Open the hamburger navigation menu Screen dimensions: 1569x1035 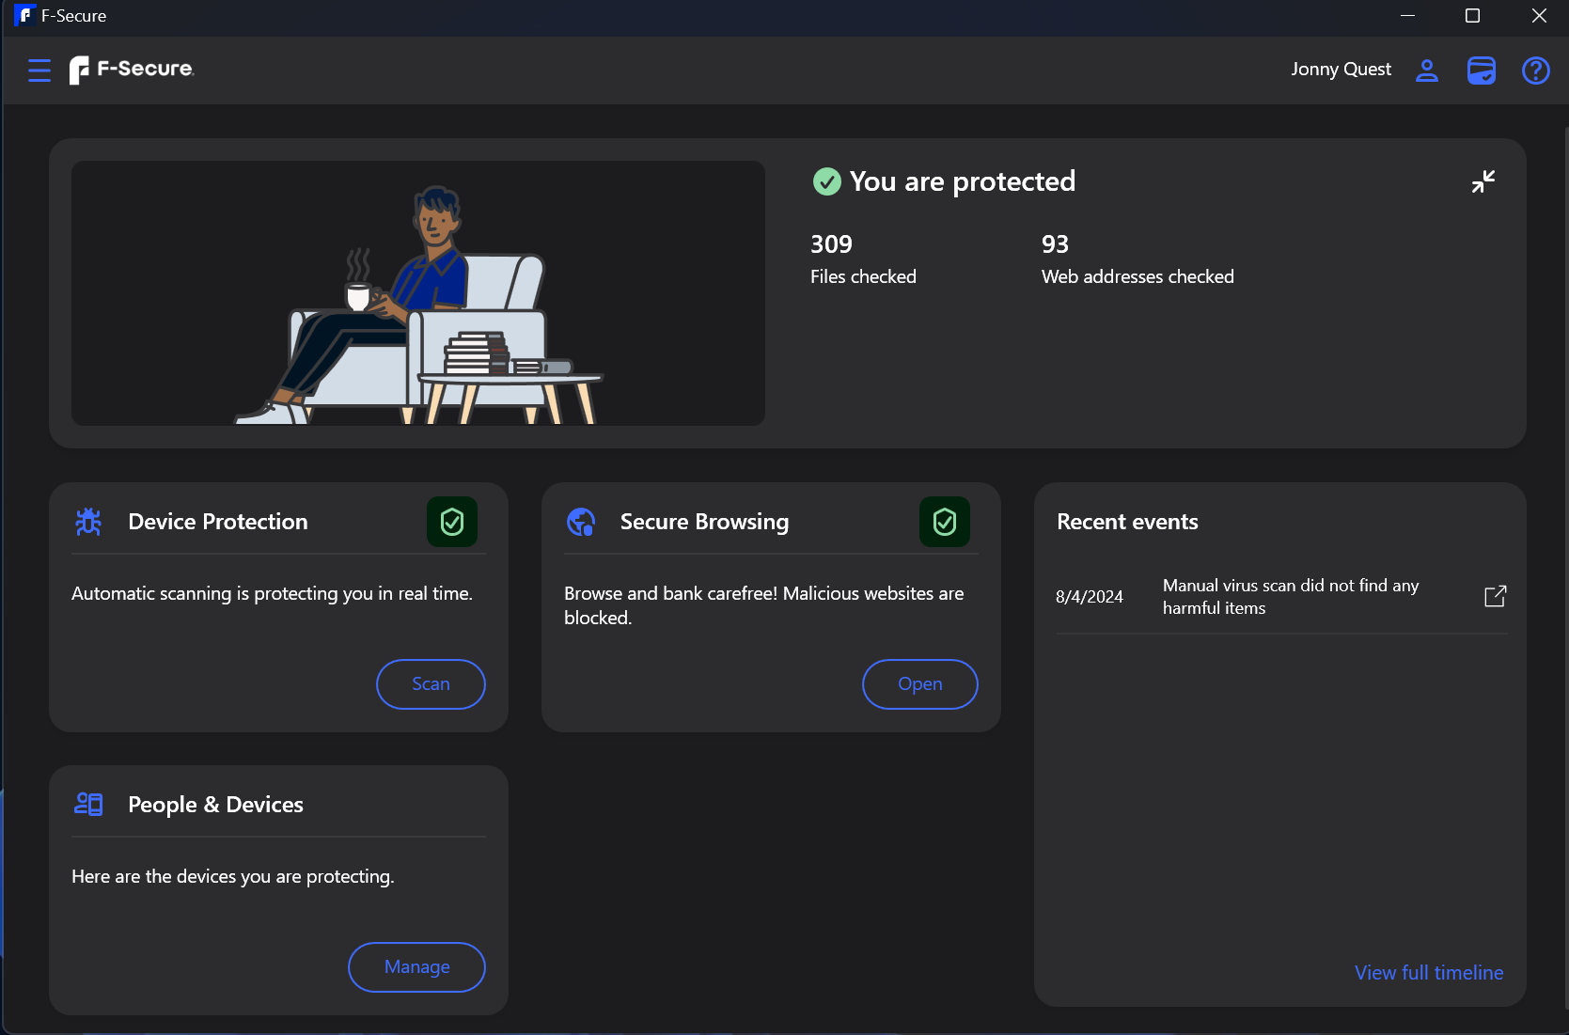click(x=39, y=71)
